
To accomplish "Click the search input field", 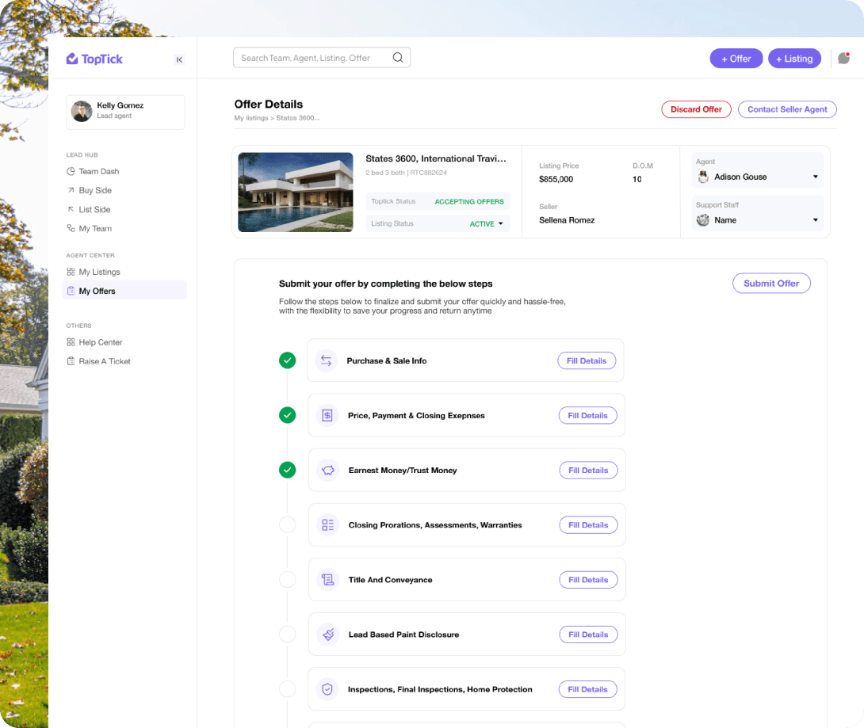I will tap(322, 57).
